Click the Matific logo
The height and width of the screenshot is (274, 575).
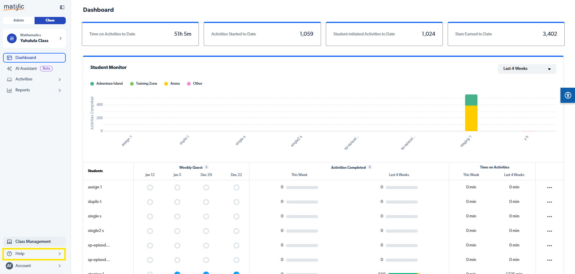coord(14,7)
